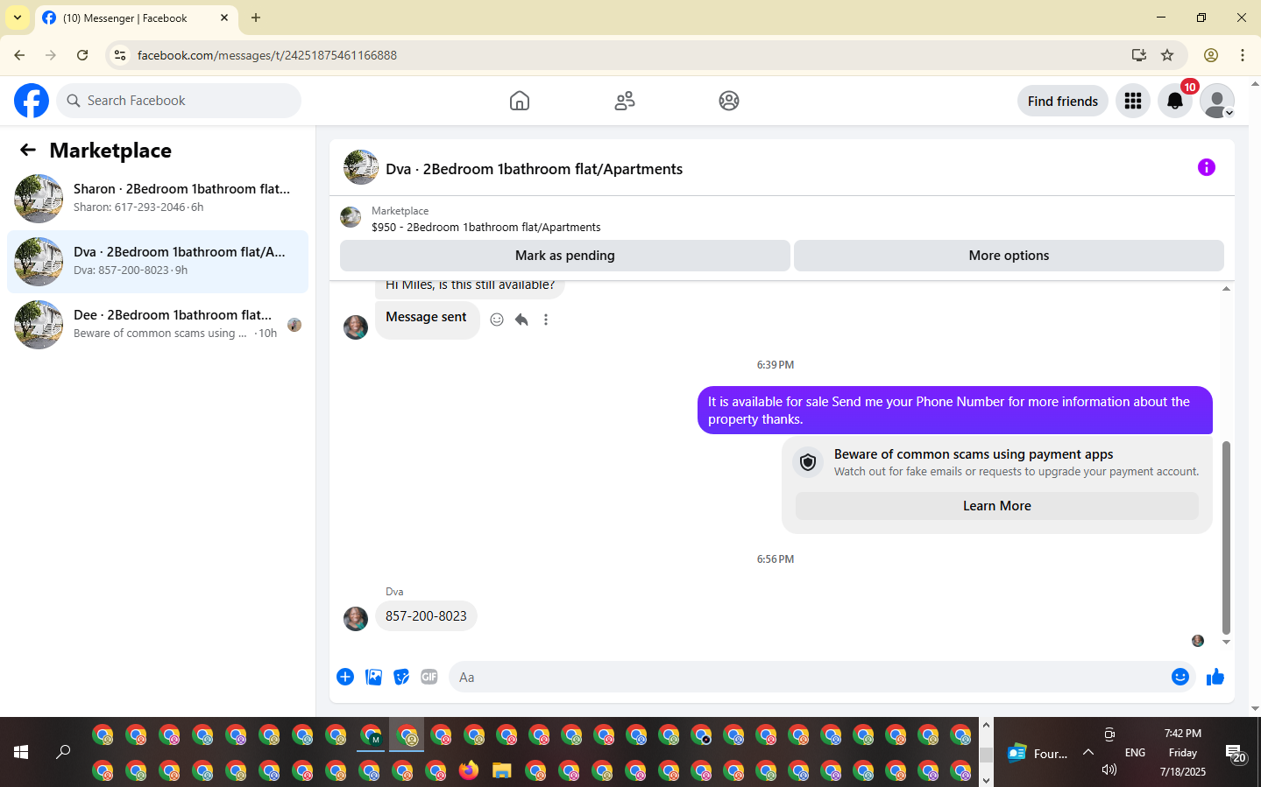Open More options for the listing
Image resolution: width=1261 pixels, height=787 pixels.
point(1009,256)
